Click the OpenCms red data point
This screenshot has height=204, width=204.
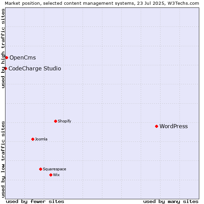[x=7, y=58]
